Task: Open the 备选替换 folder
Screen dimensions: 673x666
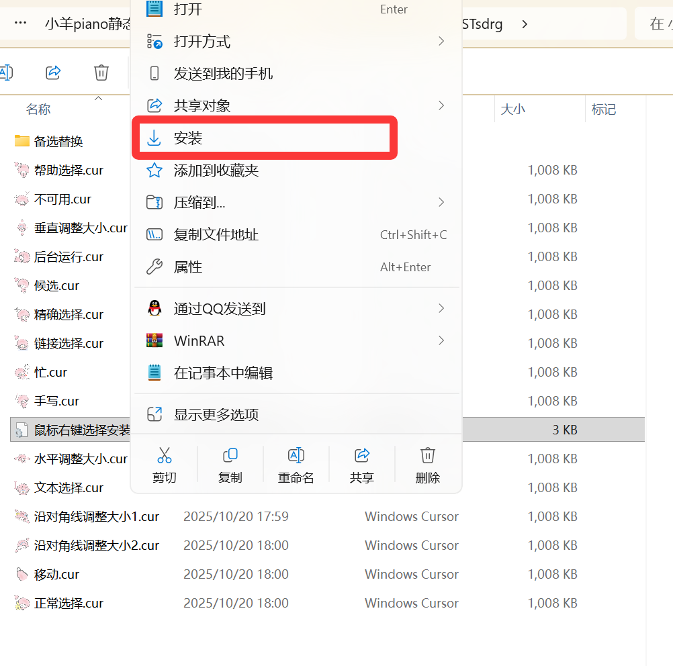Action: point(58,141)
